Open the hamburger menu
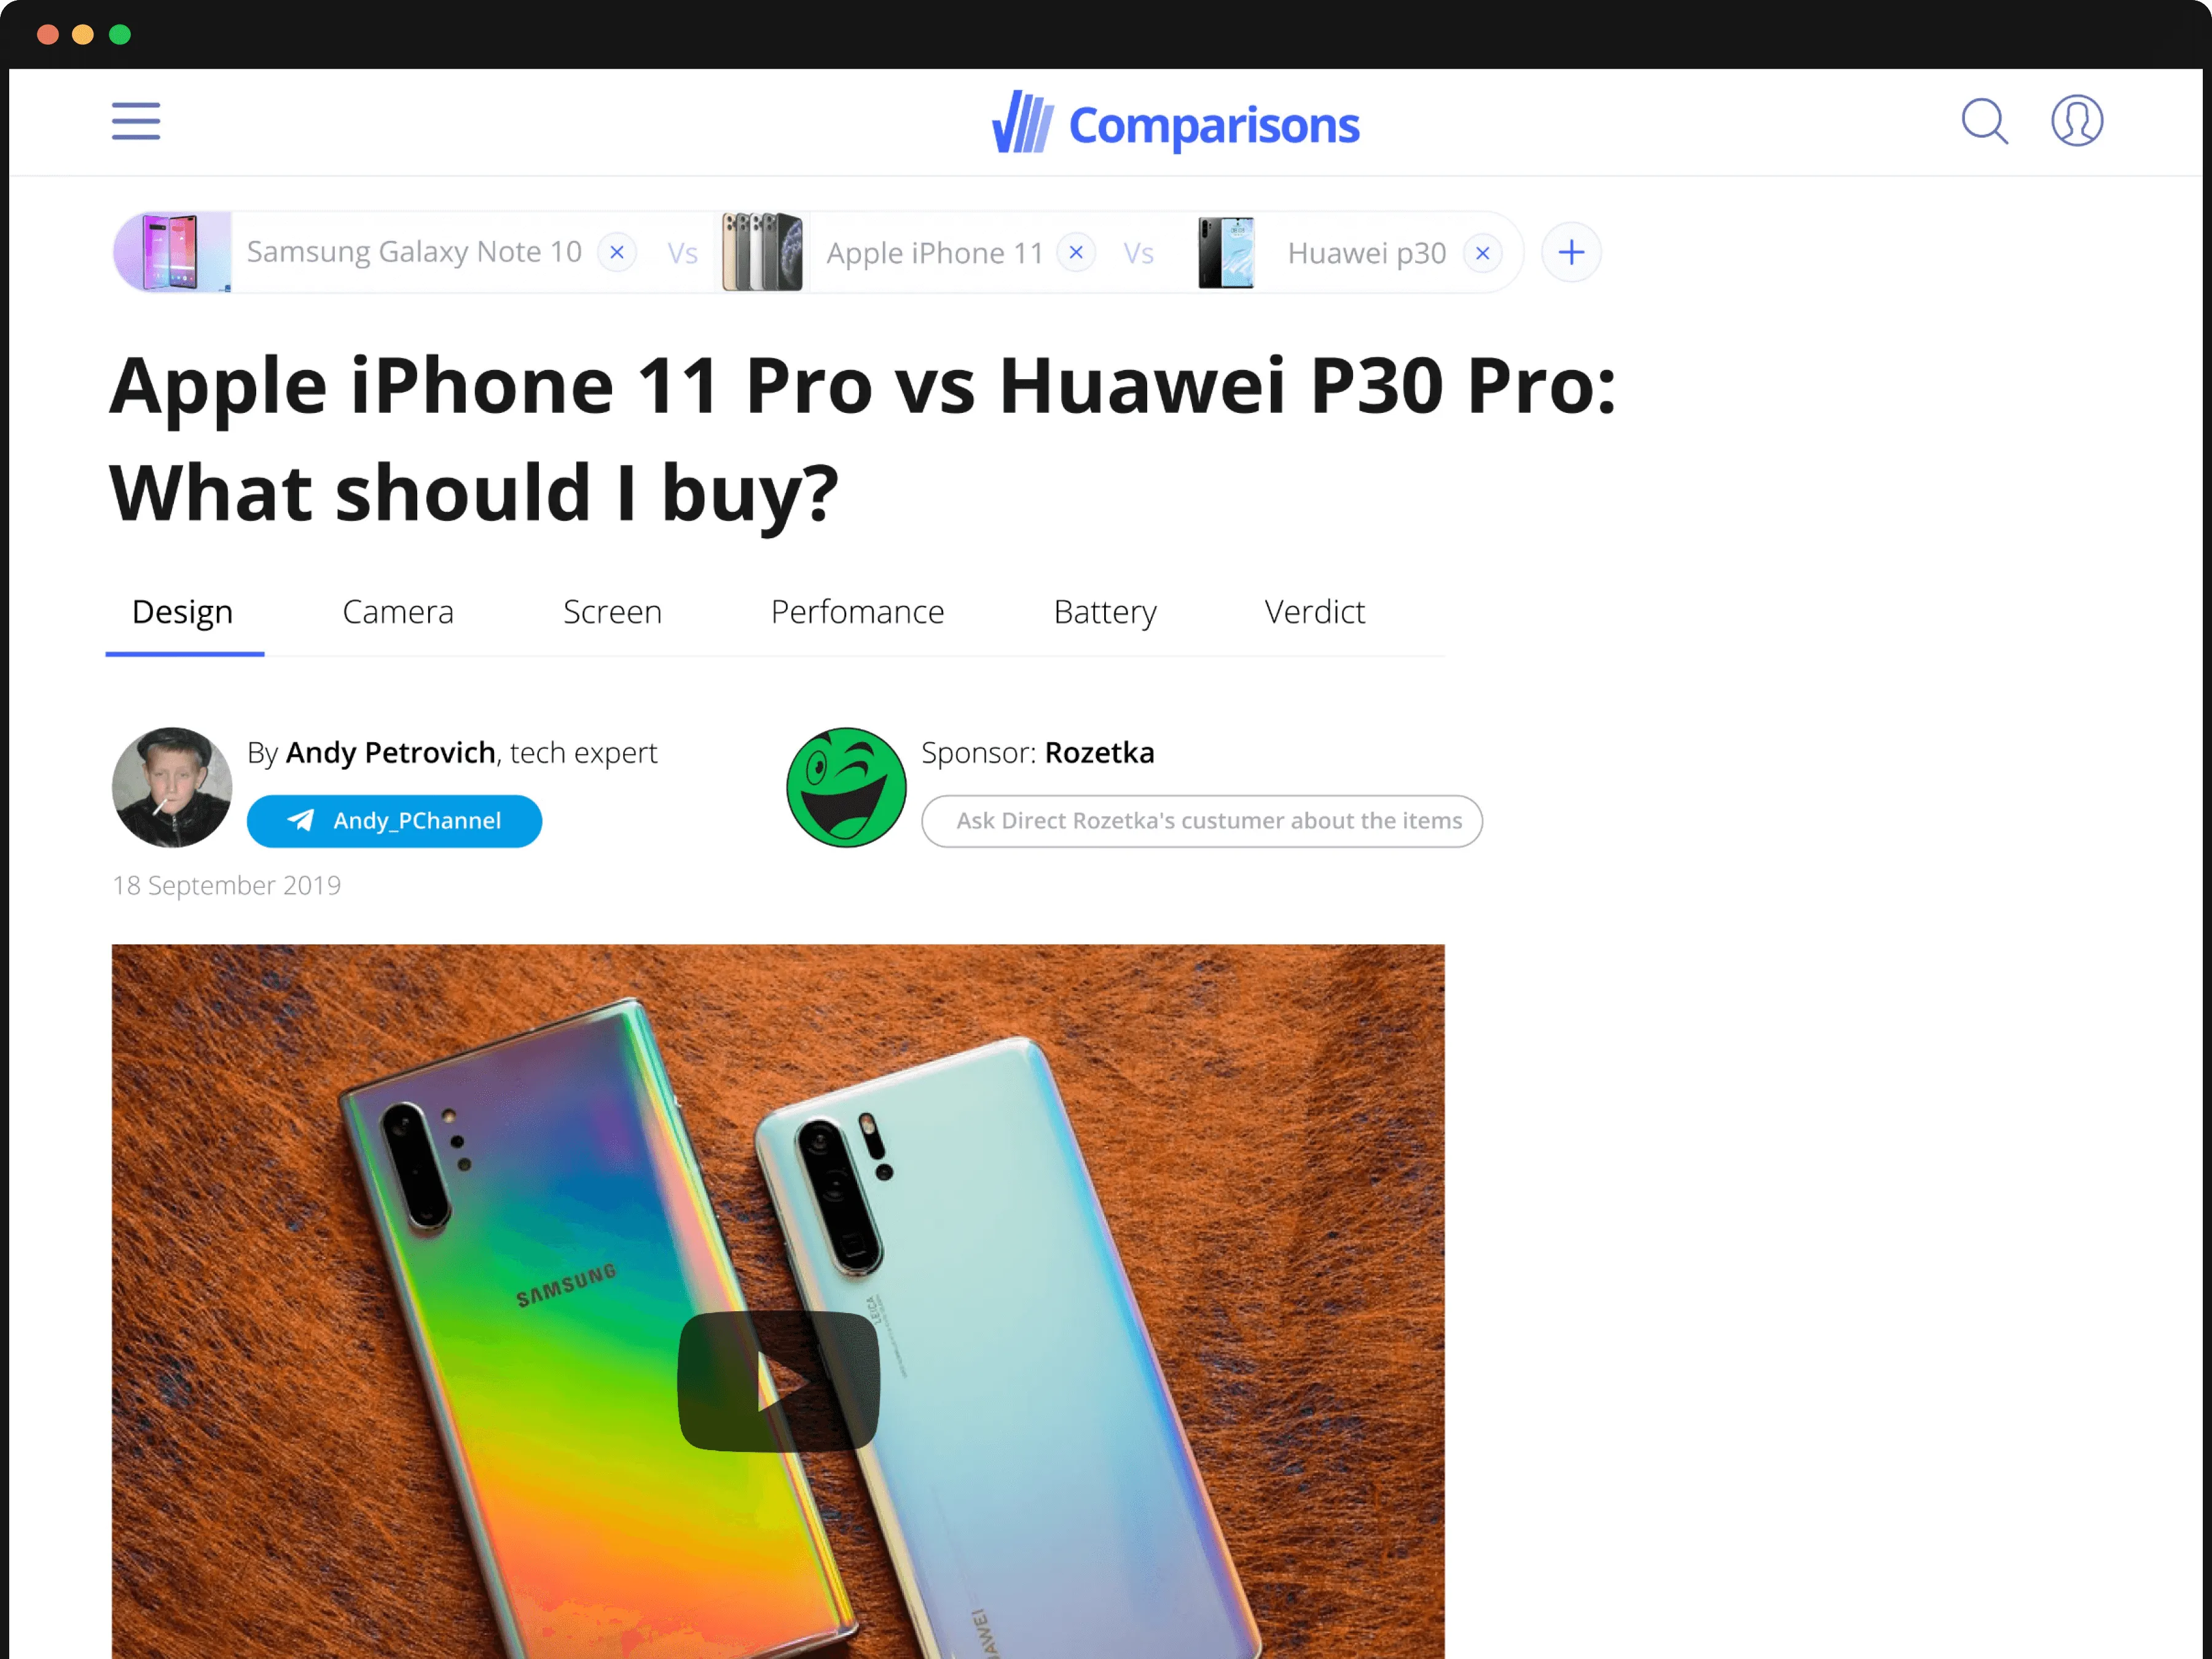The image size is (2212, 1659). (x=136, y=121)
